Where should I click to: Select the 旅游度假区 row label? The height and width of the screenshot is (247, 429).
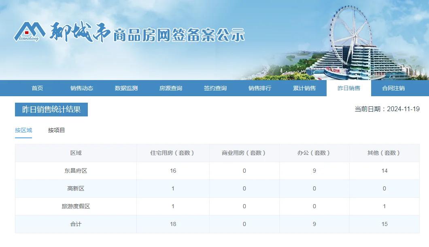[76, 206]
